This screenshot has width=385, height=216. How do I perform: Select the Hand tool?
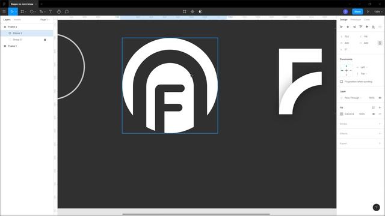(59, 11)
